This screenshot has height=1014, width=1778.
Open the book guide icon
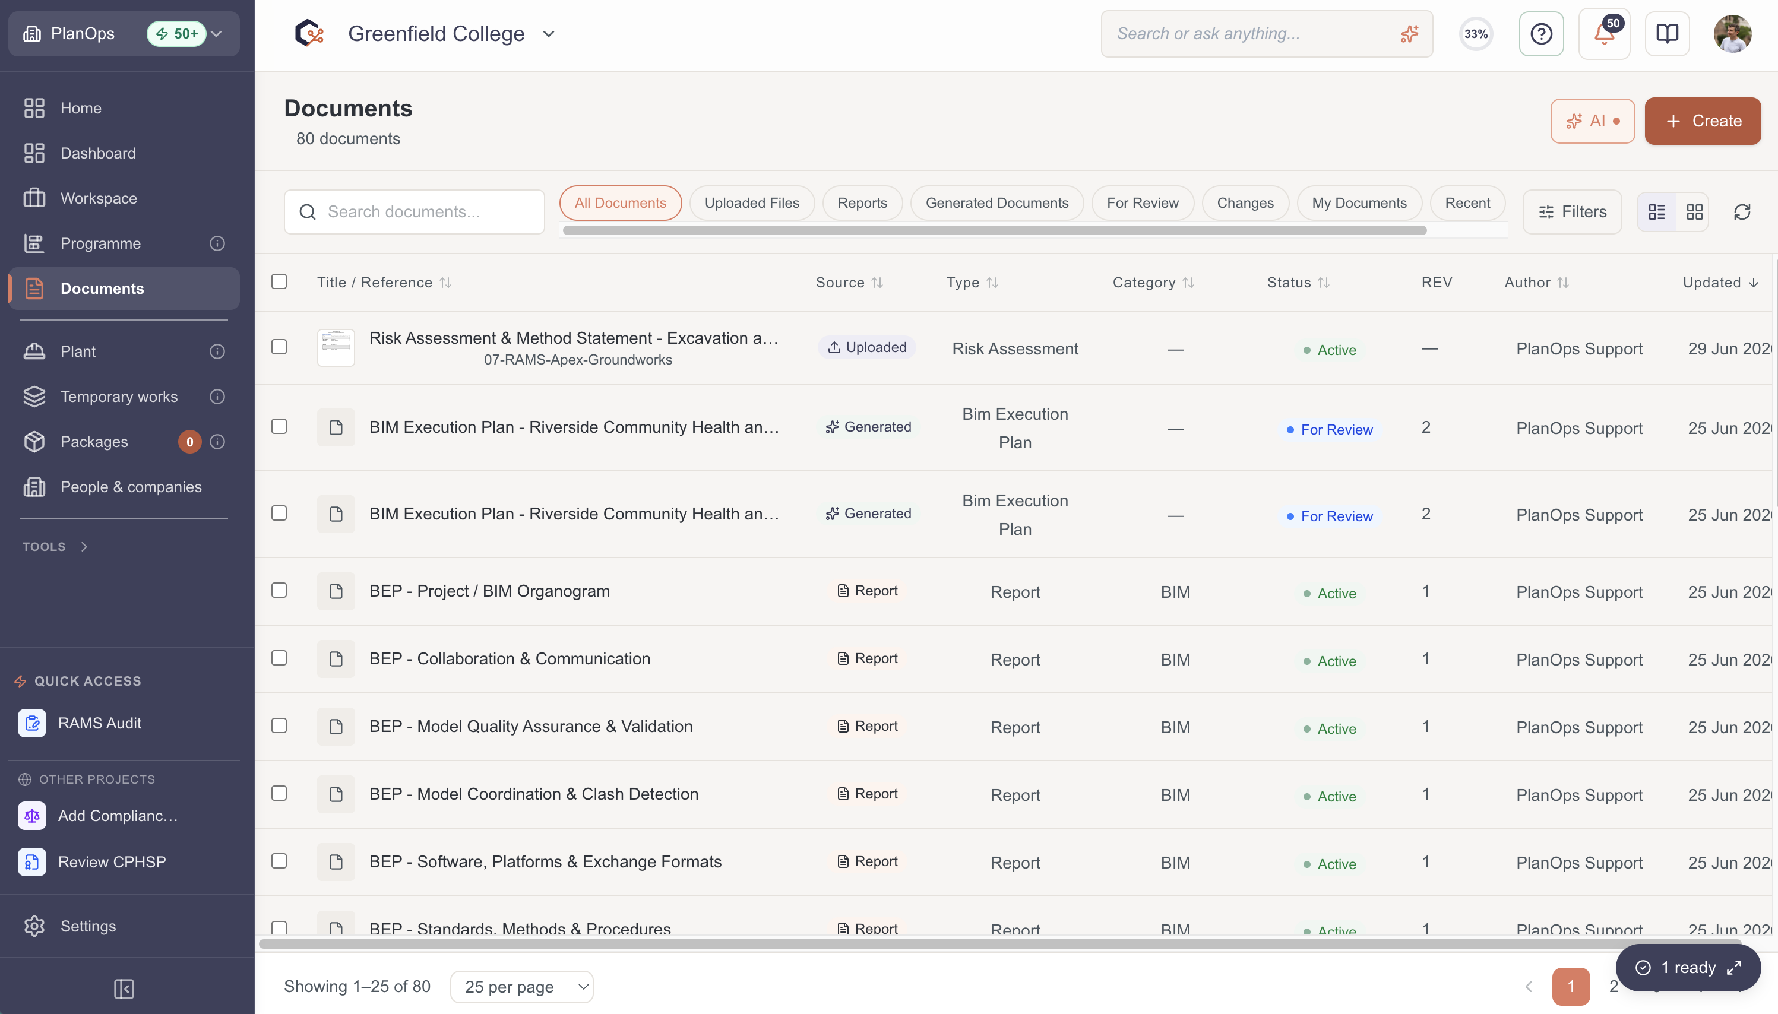(1666, 33)
